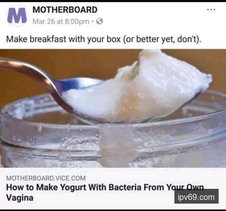Open the yogurt article preview image
The width and height of the screenshot is (226, 211).
point(113,108)
